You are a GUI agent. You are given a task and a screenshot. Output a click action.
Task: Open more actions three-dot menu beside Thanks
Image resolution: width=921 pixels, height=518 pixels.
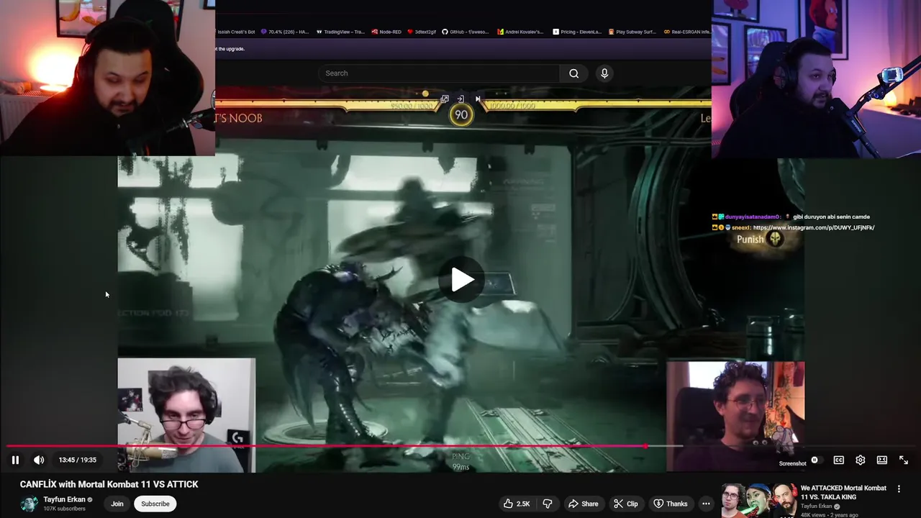click(x=706, y=504)
